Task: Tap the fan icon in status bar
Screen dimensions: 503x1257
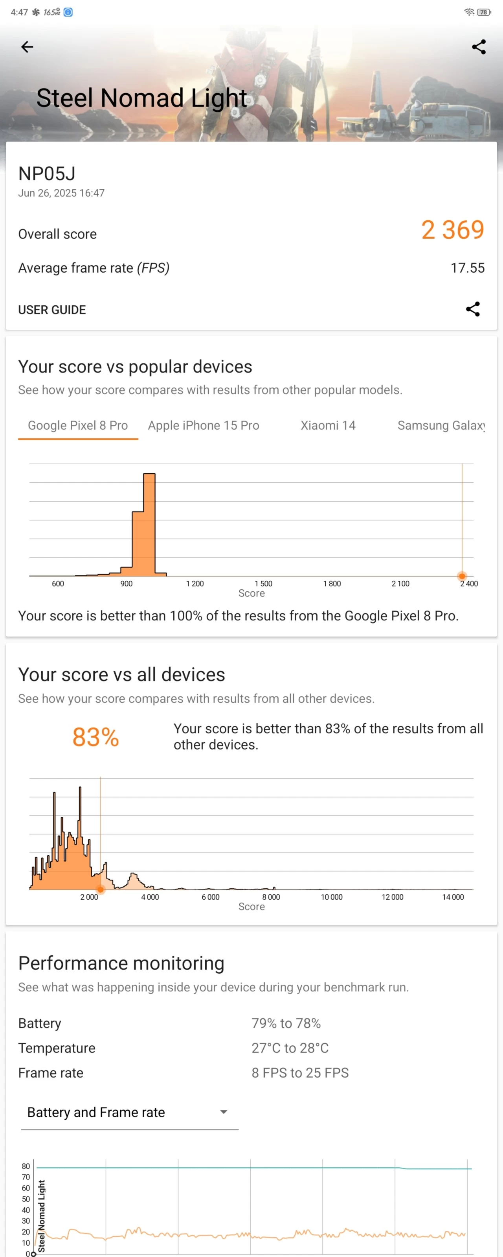Action: (36, 12)
